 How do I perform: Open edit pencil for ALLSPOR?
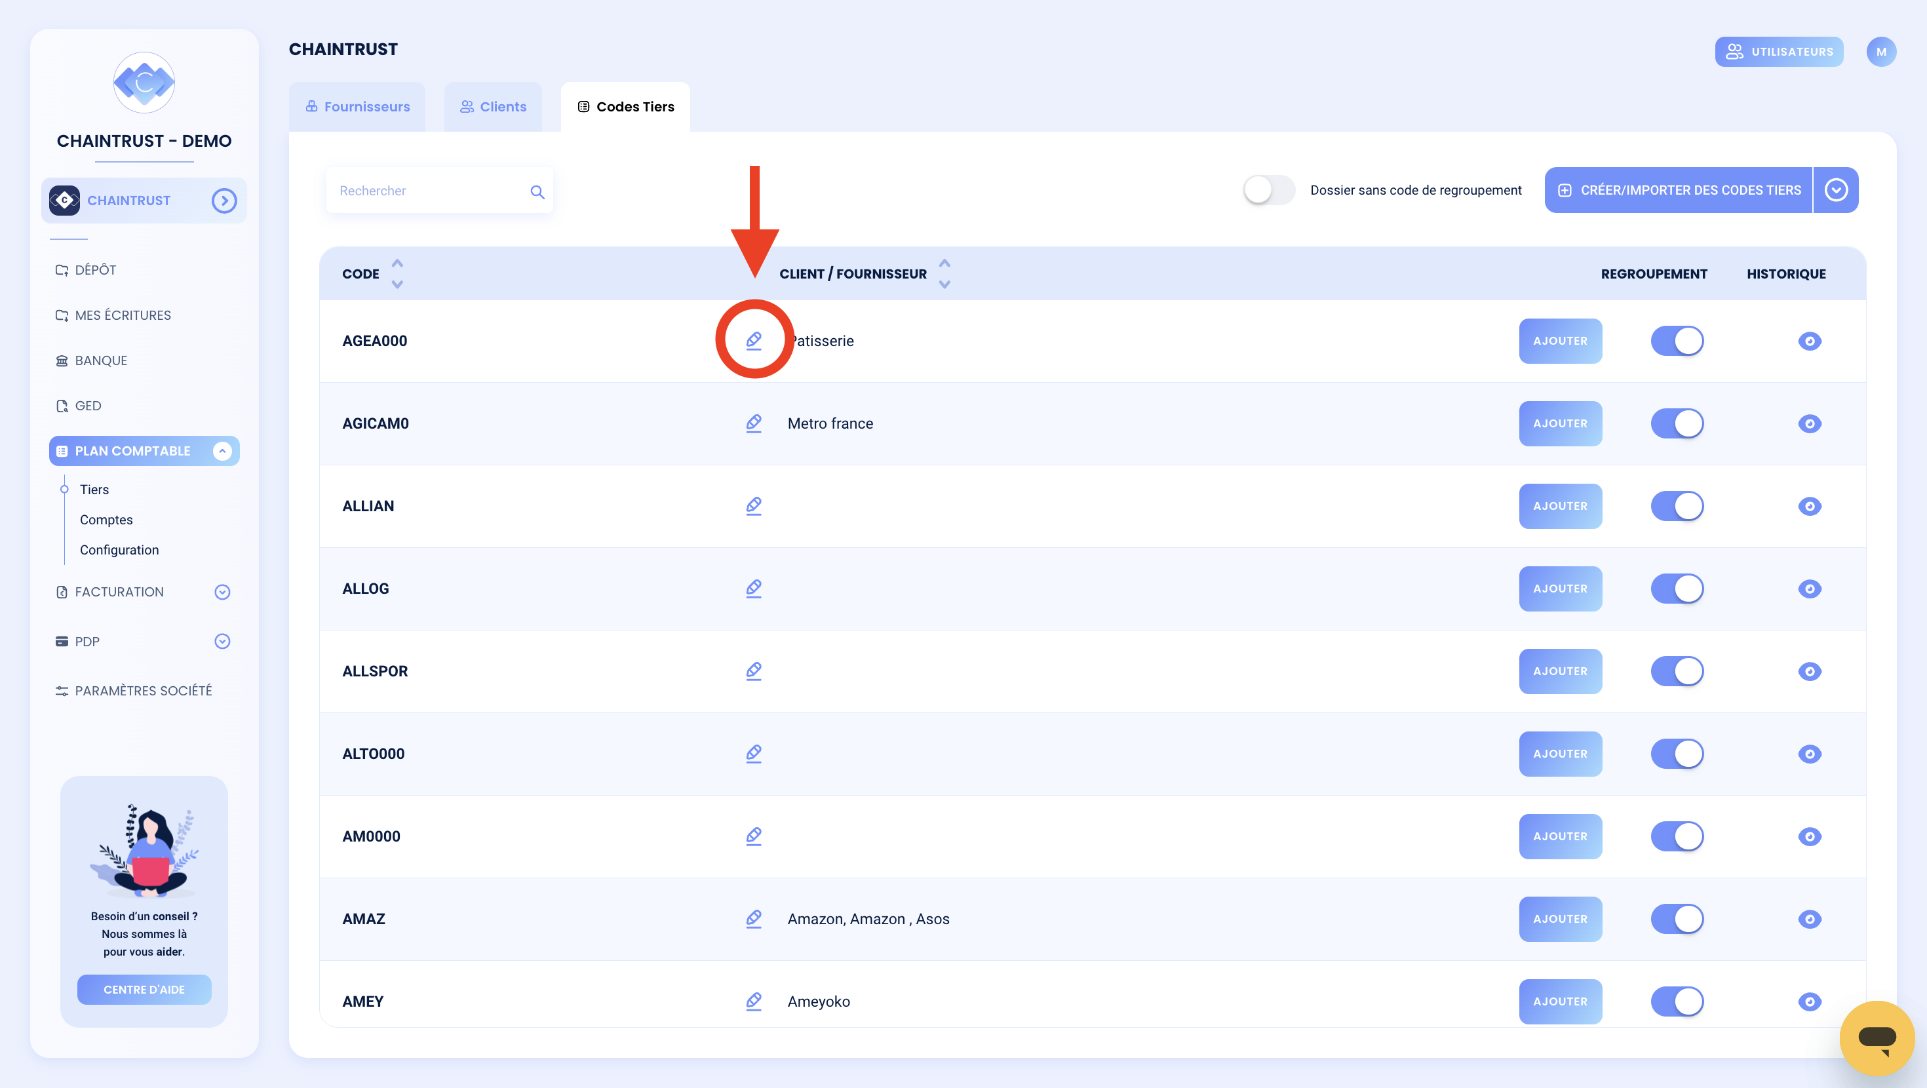[753, 671]
